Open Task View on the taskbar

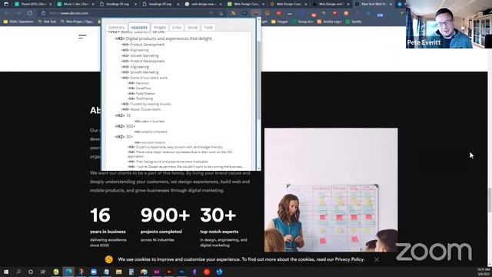pyautogui.click(x=43, y=272)
